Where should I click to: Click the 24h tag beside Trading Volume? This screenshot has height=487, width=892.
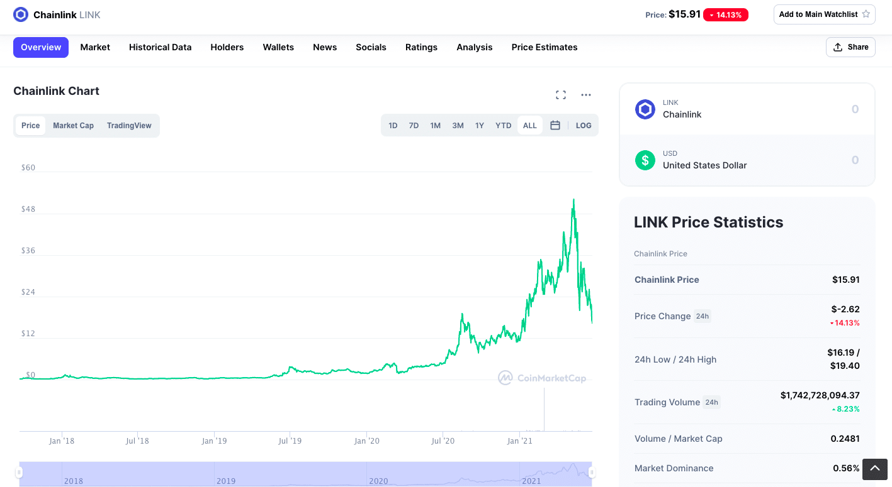tap(711, 402)
